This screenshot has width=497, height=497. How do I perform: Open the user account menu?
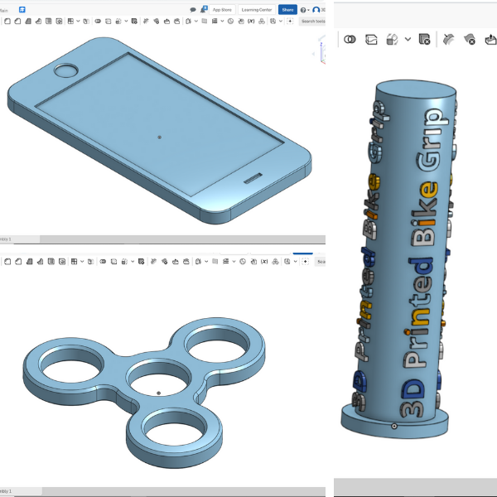[318, 10]
